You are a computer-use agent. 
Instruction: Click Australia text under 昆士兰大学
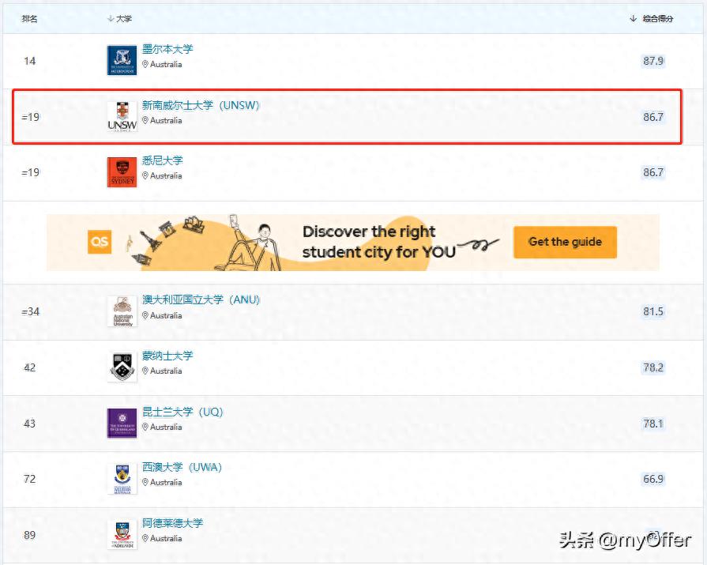166,427
